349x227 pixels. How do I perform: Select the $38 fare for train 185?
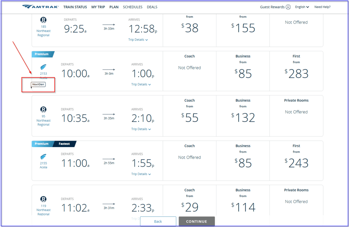(x=189, y=28)
